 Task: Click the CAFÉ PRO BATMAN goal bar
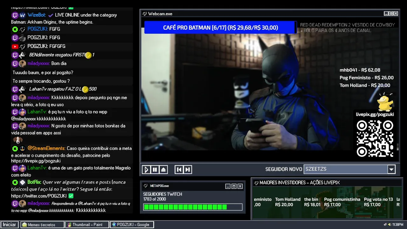pyautogui.click(x=220, y=28)
